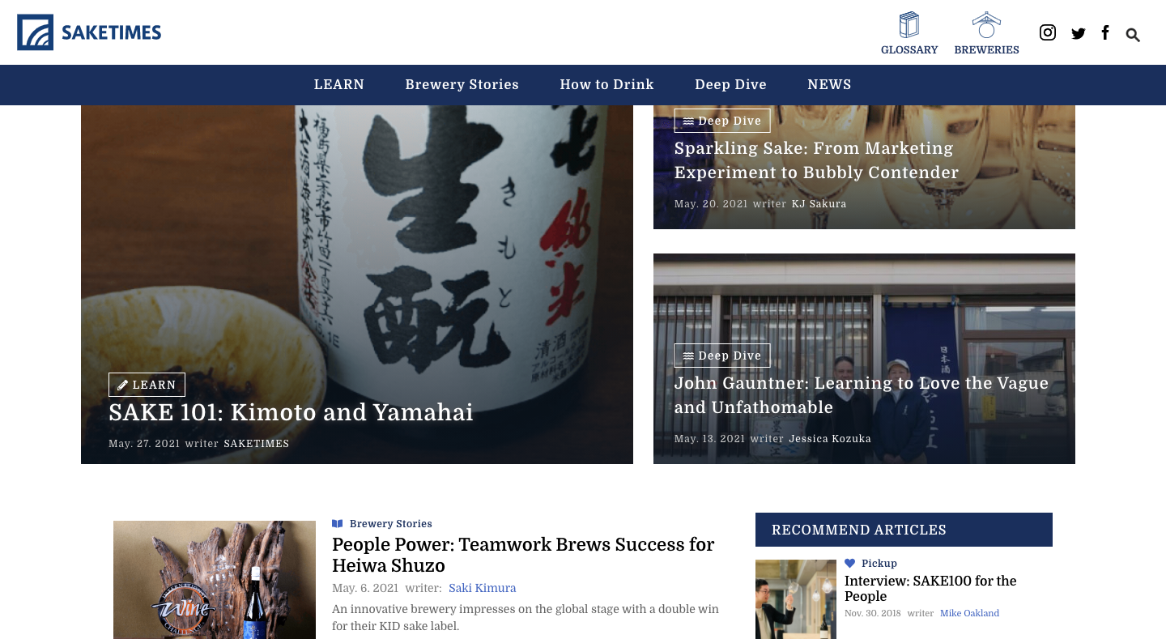The image size is (1166, 639).
Task: Click the Heiwa Shuzo article thumbnail
Action: [x=214, y=579]
